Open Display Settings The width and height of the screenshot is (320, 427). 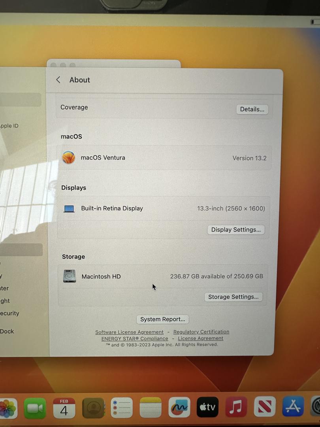(236, 230)
